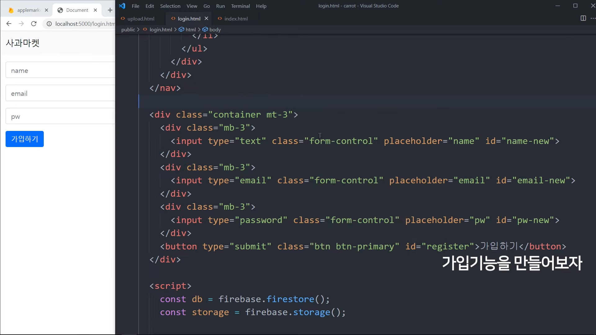View site information icon in address bar
This screenshot has height=335, width=596.
[49, 24]
